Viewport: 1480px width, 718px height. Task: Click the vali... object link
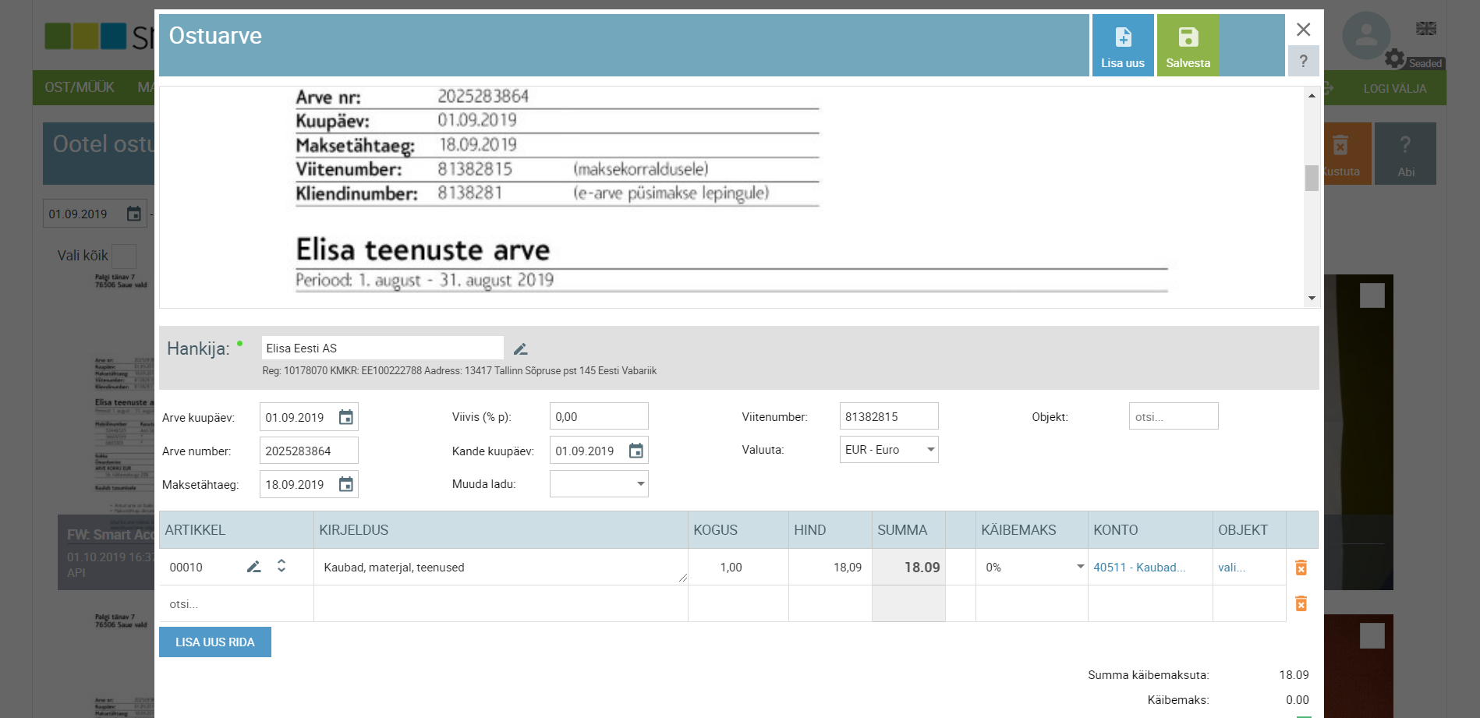(1231, 568)
